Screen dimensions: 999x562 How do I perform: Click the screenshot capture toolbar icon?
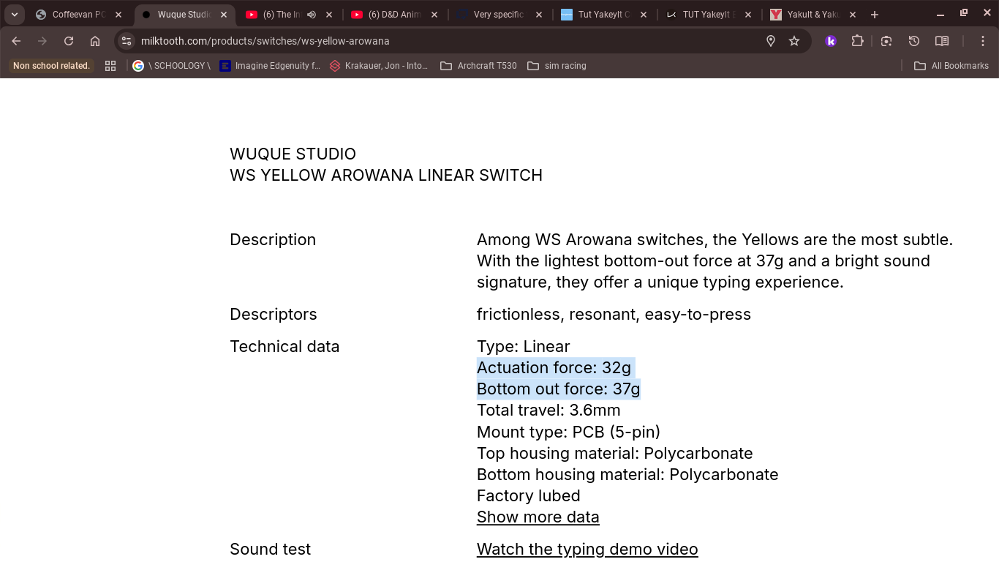pos(886,41)
